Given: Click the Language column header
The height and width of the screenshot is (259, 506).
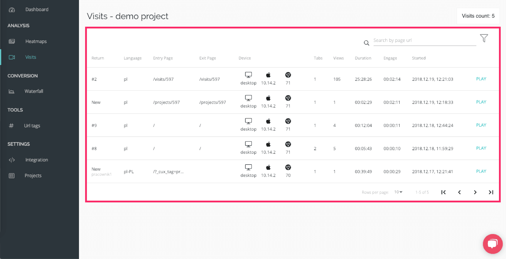Looking at the screenshot, I should click(133, 58).
